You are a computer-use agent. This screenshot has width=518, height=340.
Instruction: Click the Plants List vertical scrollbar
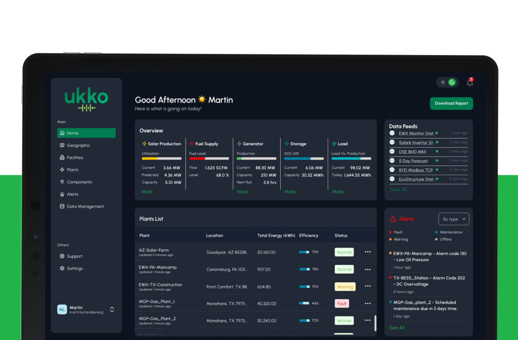coord(375,323)
